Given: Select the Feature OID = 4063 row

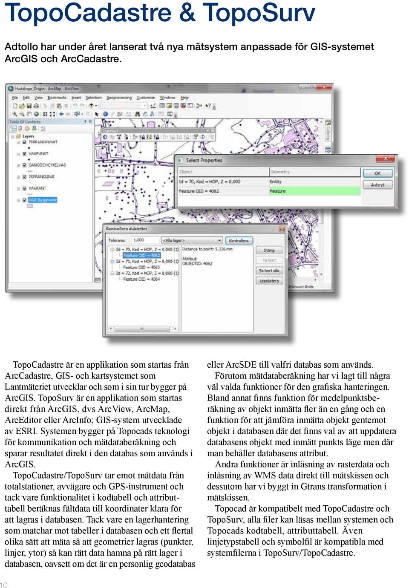Looking at the screenshot, I should tap(141, 267).
